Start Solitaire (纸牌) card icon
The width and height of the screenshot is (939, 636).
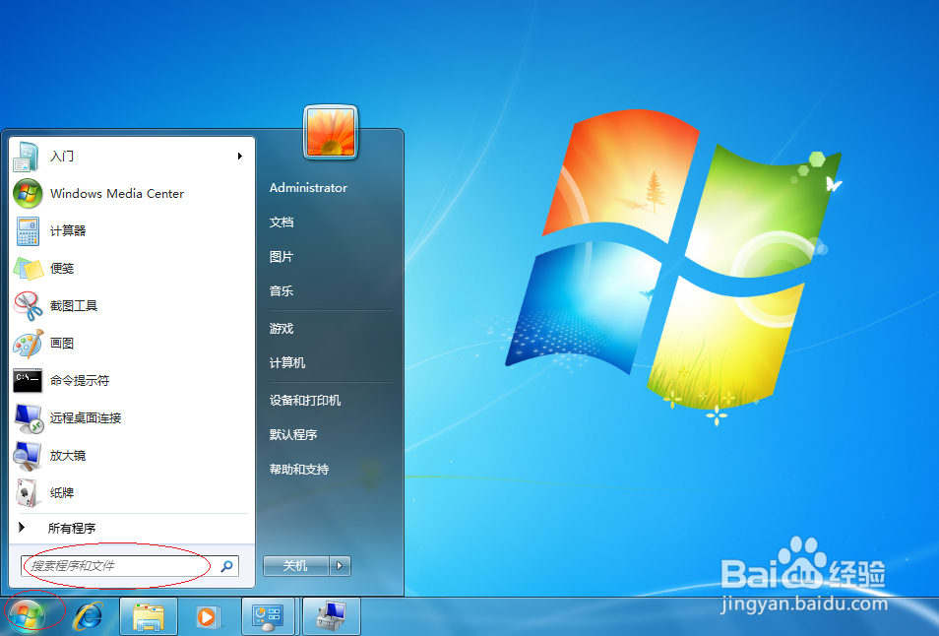point(27,493)
